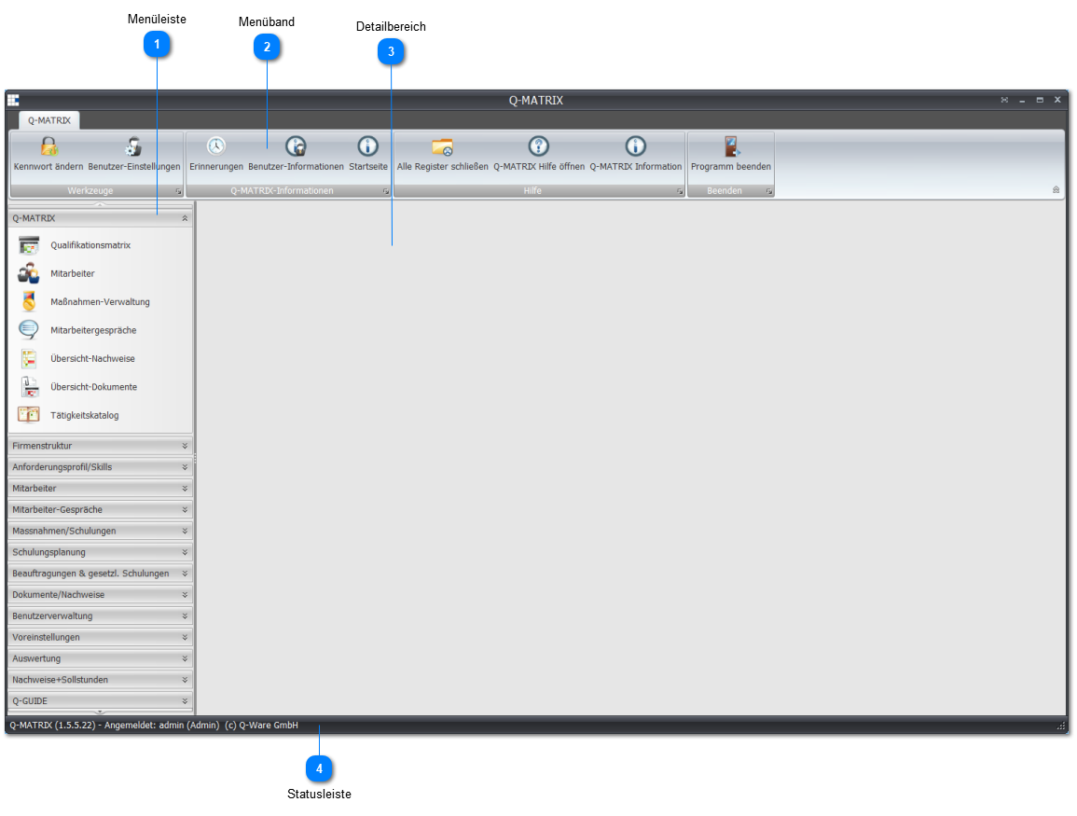Open Maßnahmen-Verwaltung text entry
Image resolution: width=1077 pixels, height=816 pixels.
click(x=101, y=301)
